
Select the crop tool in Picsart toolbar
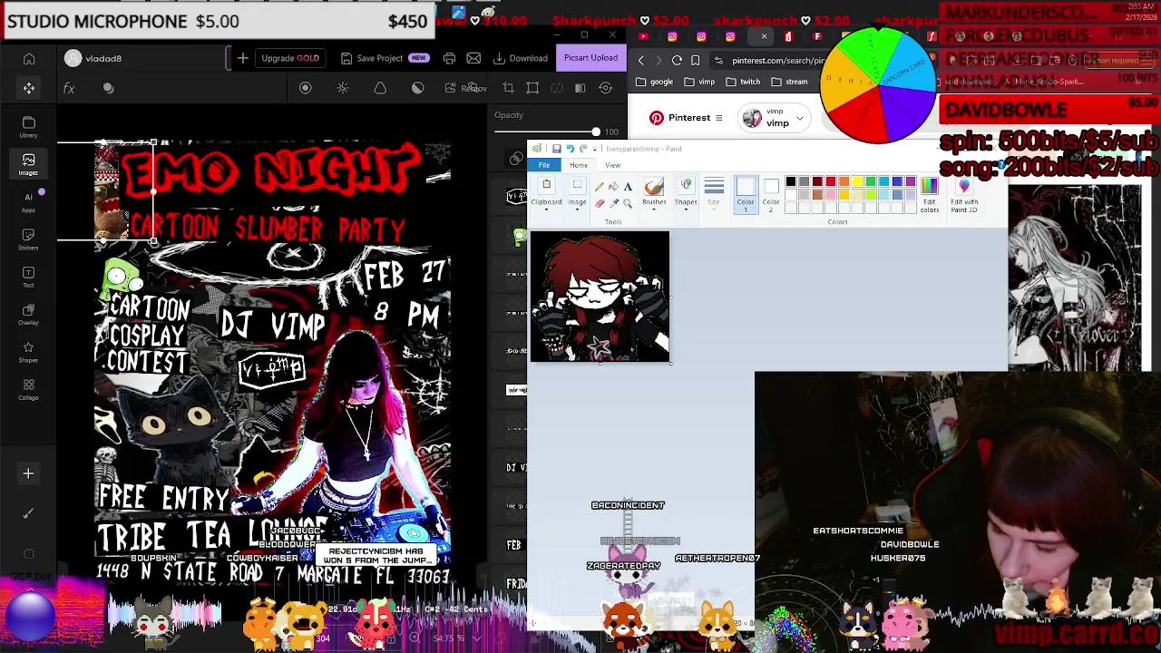pos(508,88)
